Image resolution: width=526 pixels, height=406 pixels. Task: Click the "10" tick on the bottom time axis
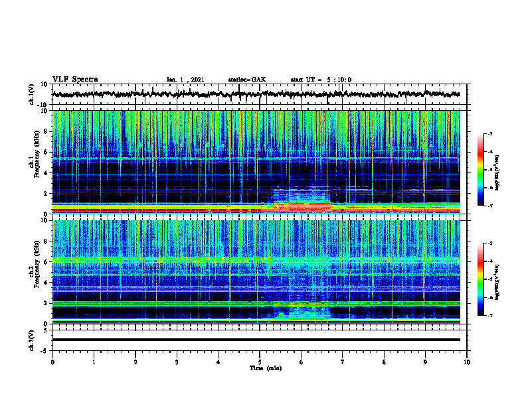(467, 362)
